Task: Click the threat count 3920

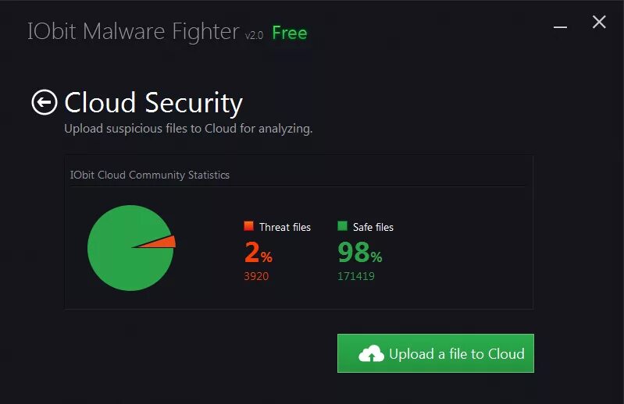Action: pyautogui.click(x=256, y=276)
